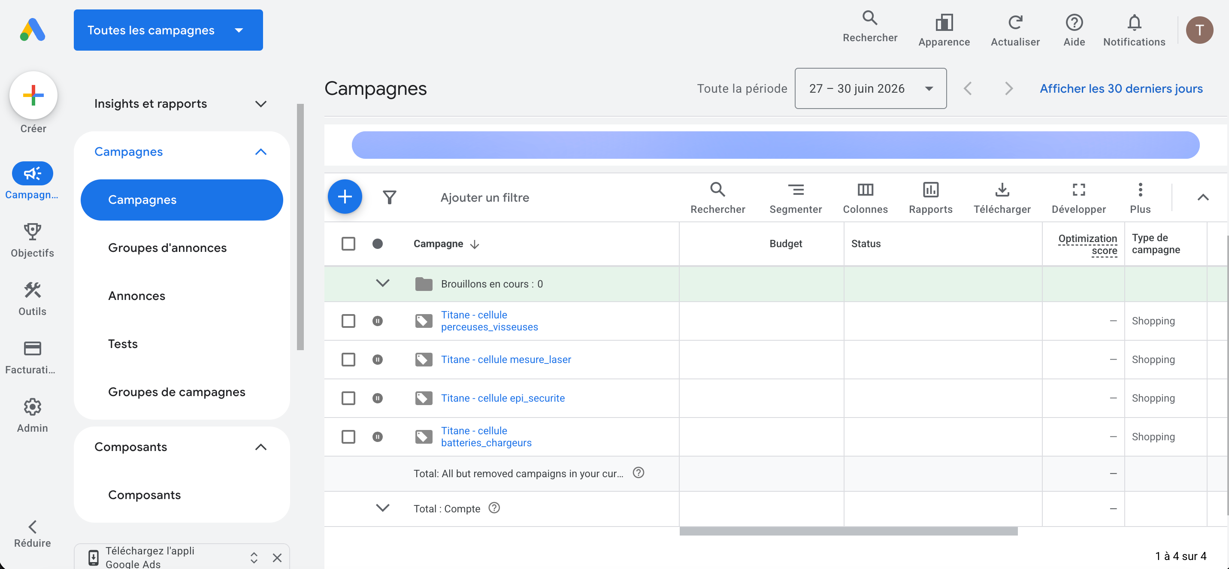Collapse the Composants sidebar section
The width and height of the screenshot is (1229, 569).
click(260, 447)
